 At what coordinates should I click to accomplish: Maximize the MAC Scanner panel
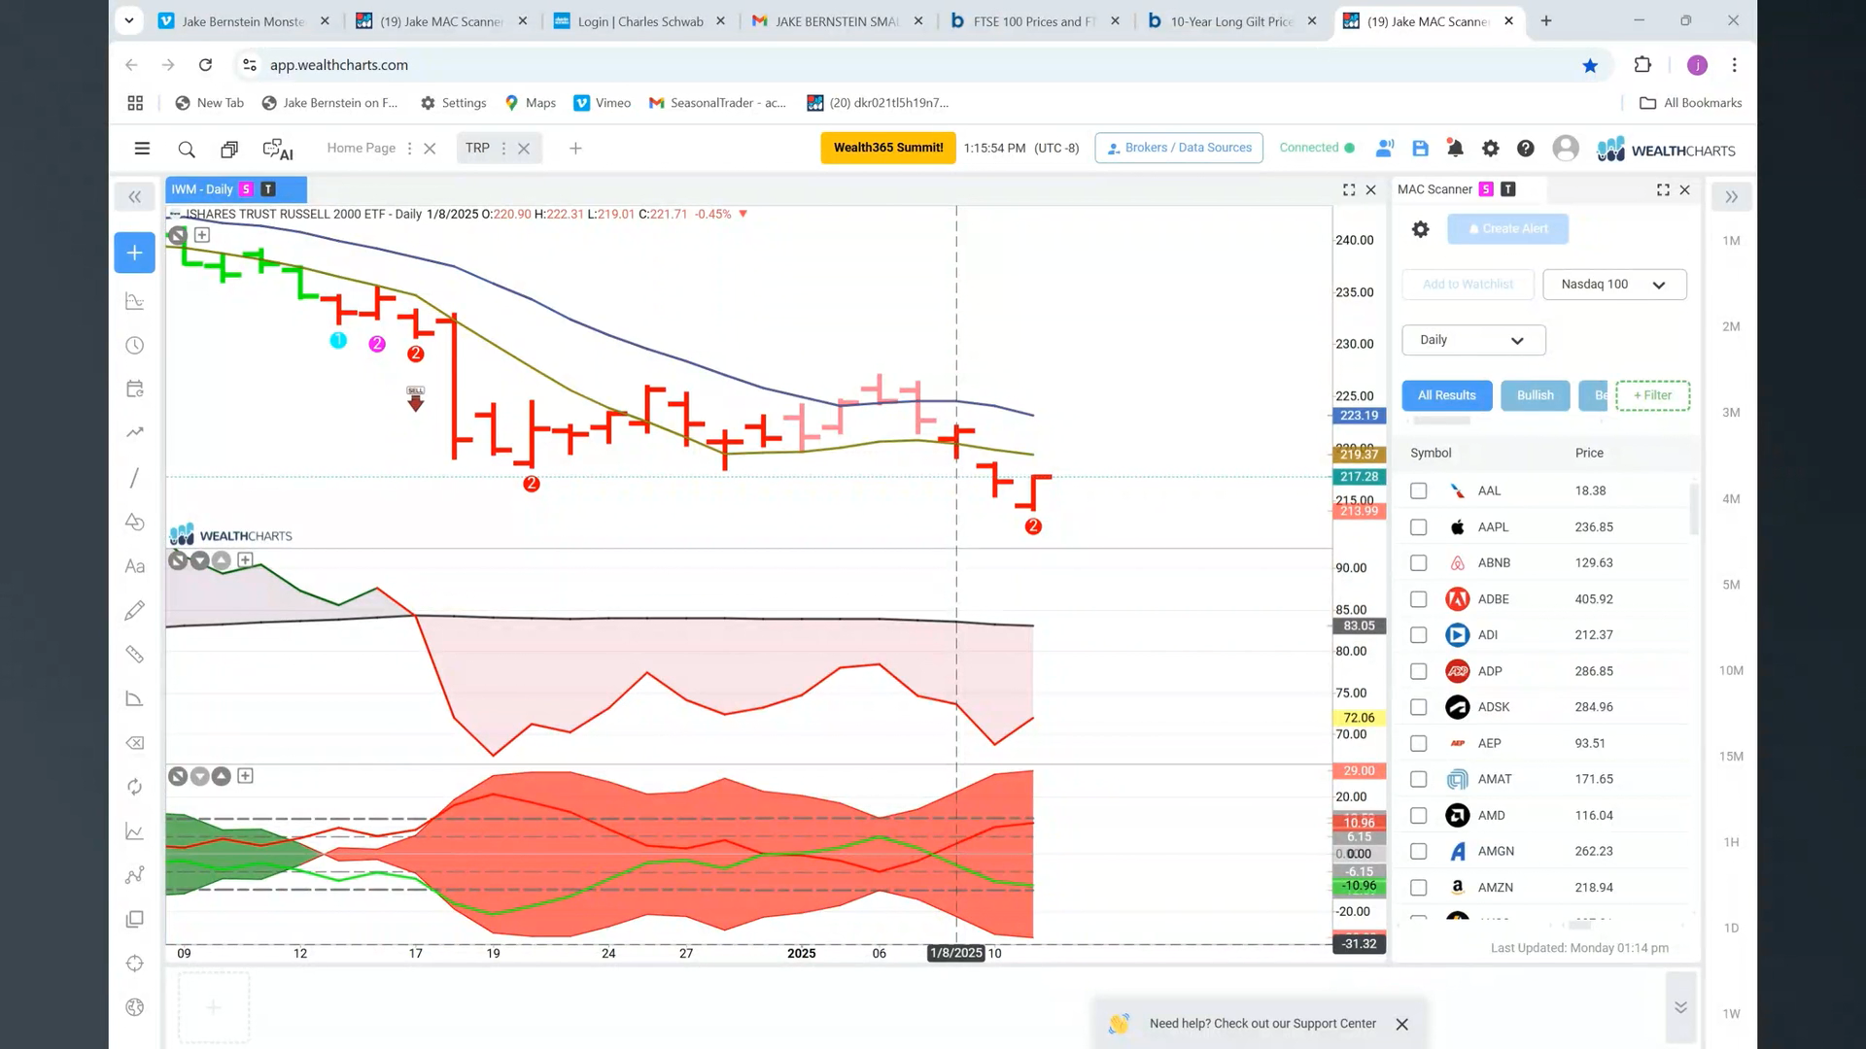pyautogui.click(x=1663, y=190)
